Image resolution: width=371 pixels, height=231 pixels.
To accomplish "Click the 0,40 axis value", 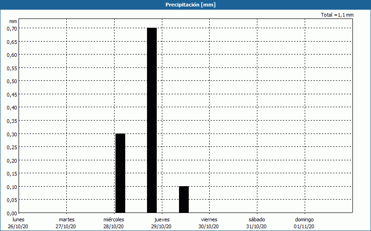I will 12,108.
